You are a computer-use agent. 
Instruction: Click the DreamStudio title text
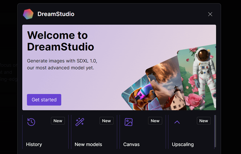56,14
